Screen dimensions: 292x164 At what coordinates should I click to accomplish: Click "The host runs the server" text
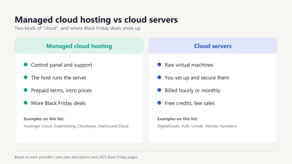point(59,77)
